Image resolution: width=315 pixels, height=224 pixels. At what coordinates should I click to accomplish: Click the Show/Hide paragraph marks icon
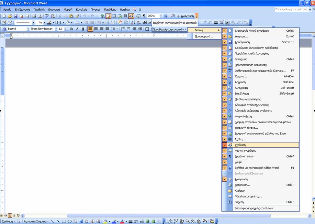tap(144, 16)
